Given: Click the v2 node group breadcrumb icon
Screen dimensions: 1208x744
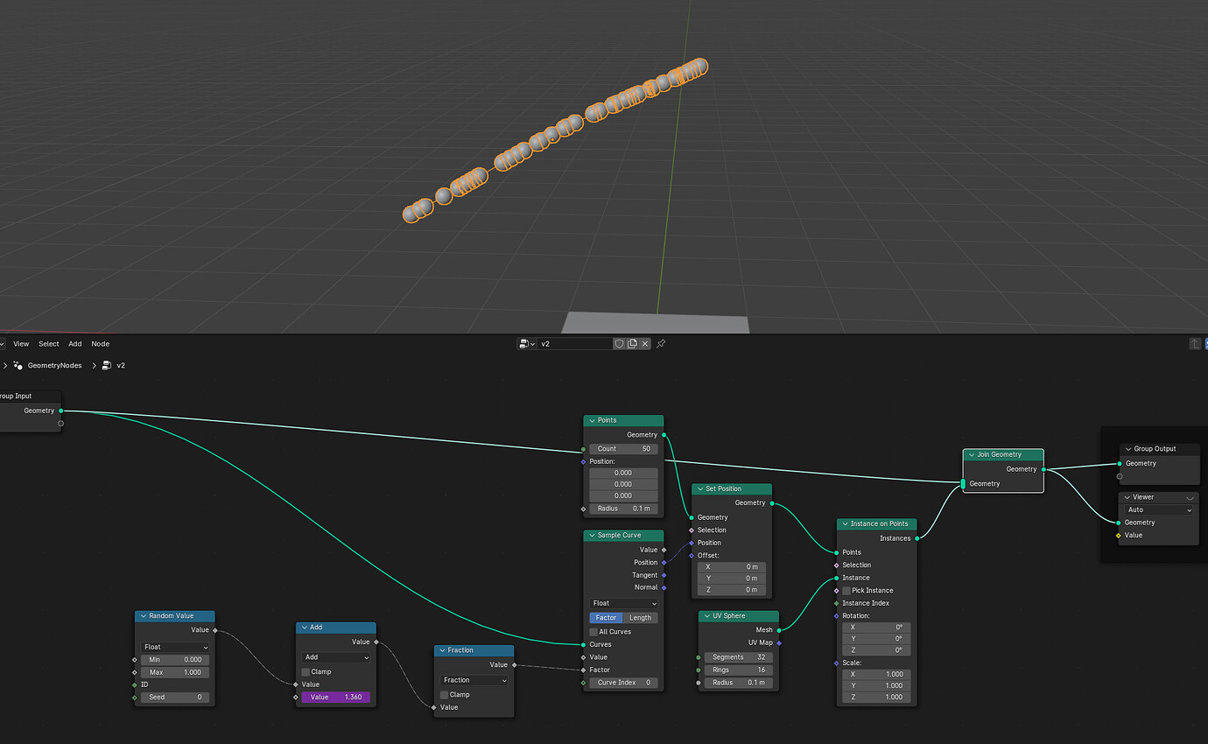Looking at the screenshot, I should click(107, 366).
